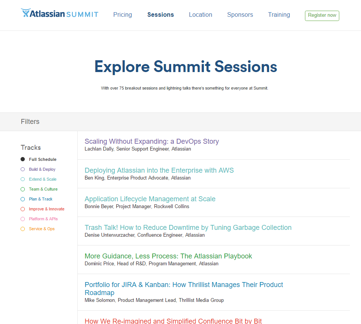Click the Full Schedule track label

(x=43, y=159)
